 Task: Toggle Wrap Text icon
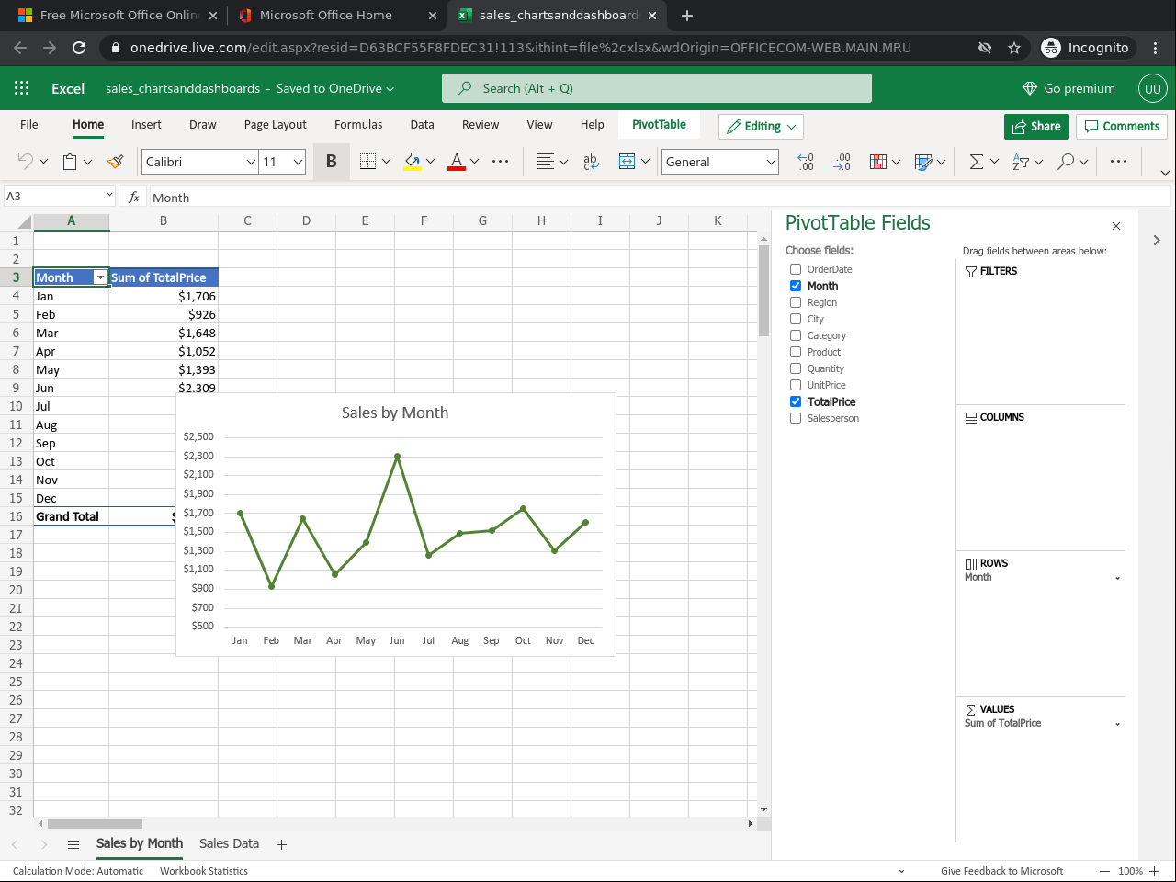click(x=591, y=162)
